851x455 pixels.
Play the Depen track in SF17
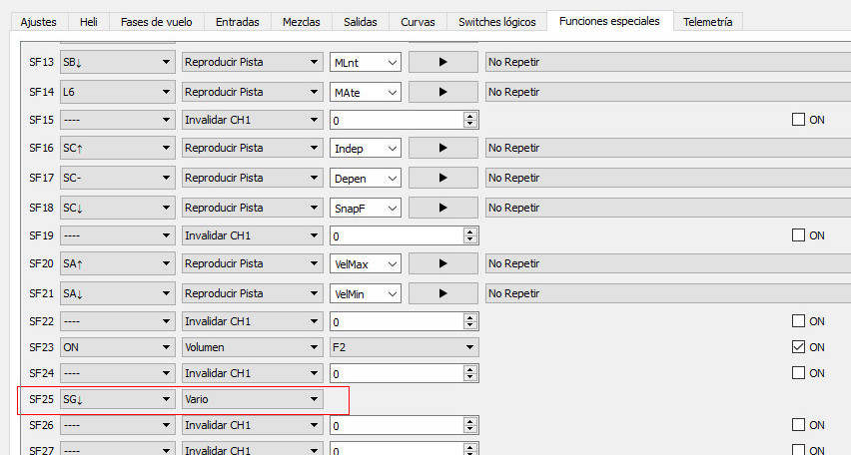click(x=442, y=178)
